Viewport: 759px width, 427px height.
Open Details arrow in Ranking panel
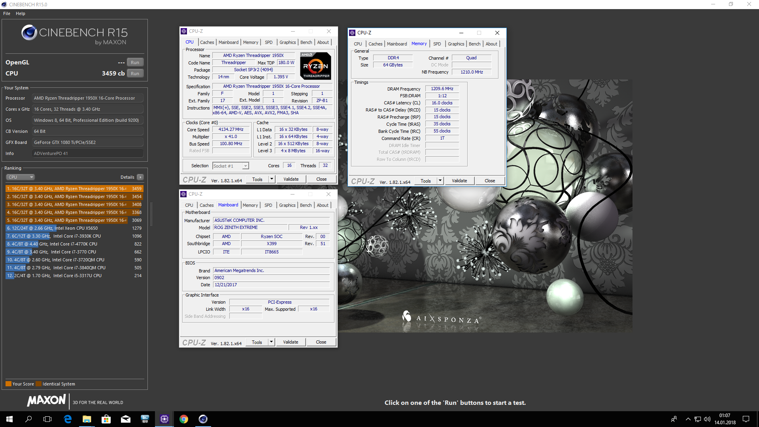(x=140, y=177)
